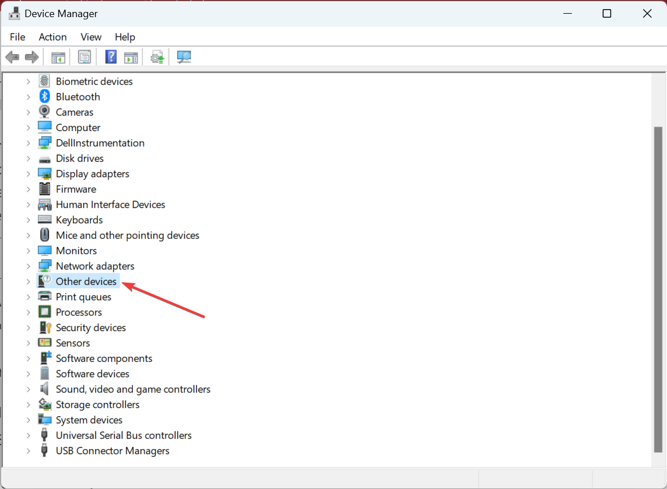This screenshot has height=489, width=667.
Task: Click the Bluetooth category icon
Action: coord(44,97)
